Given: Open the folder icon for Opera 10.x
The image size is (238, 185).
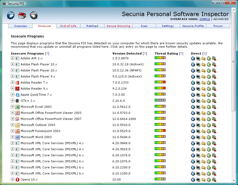Looking at the screenshot, I should tap(203, 179).
